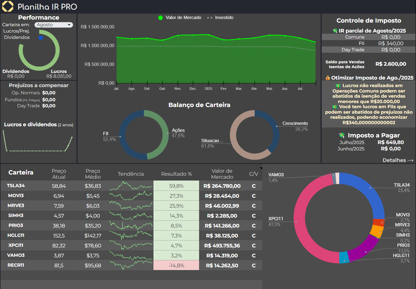
Task: Click money bag icon by Otimizar Imposto
Action: tap(328, 78)
